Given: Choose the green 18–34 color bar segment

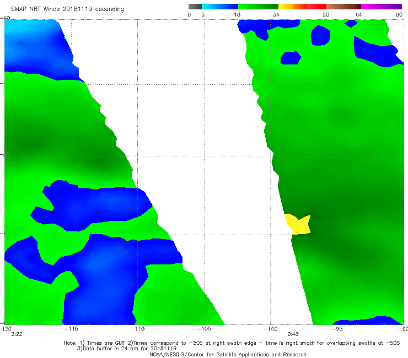Looking at the screenshot, I should click(x=258, y=7).
